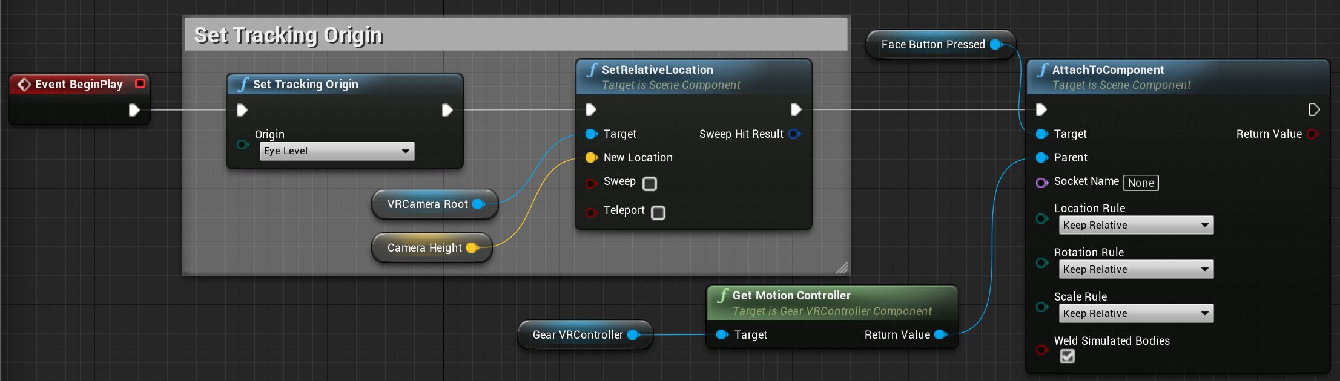
Task: Open the Scale Rule dropdown
Action: [1136, 313]
